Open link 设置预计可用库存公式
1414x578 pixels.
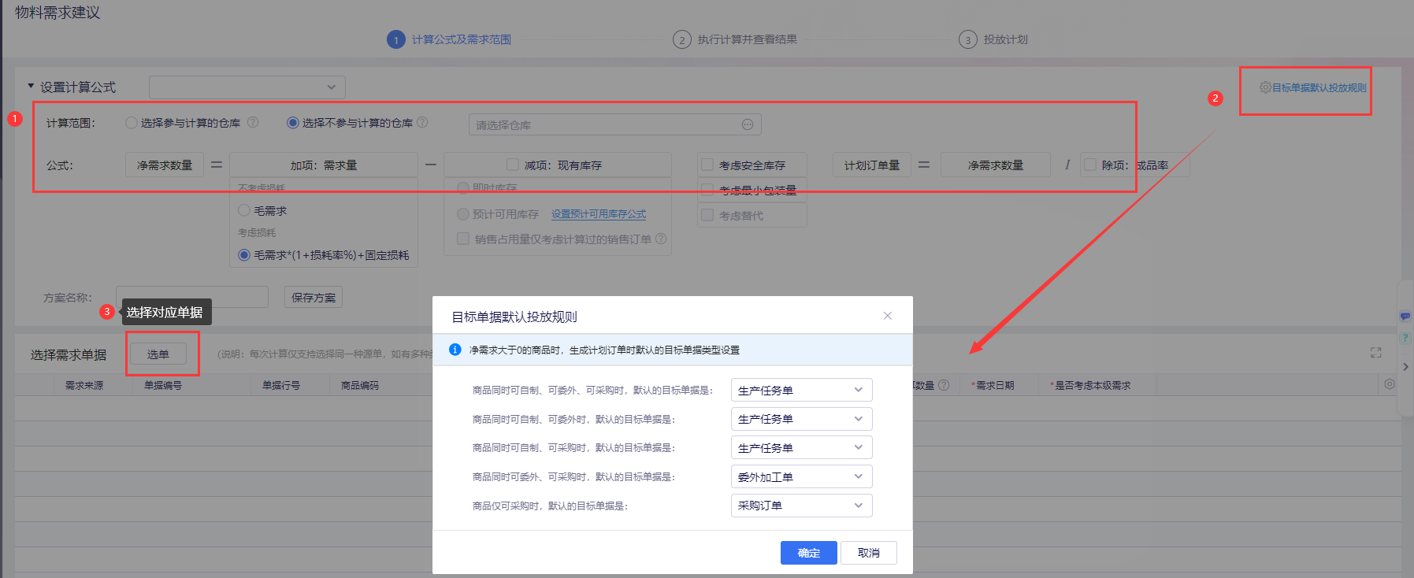pyautogui.click(x=599, y=214)
